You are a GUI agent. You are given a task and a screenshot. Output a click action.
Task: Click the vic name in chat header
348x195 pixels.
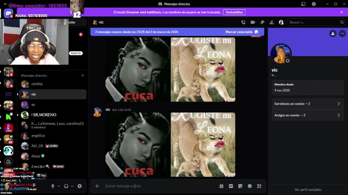point(101,22)
